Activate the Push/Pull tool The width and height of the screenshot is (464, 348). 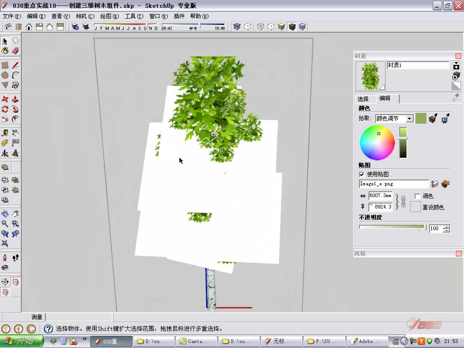pos(15,99)
